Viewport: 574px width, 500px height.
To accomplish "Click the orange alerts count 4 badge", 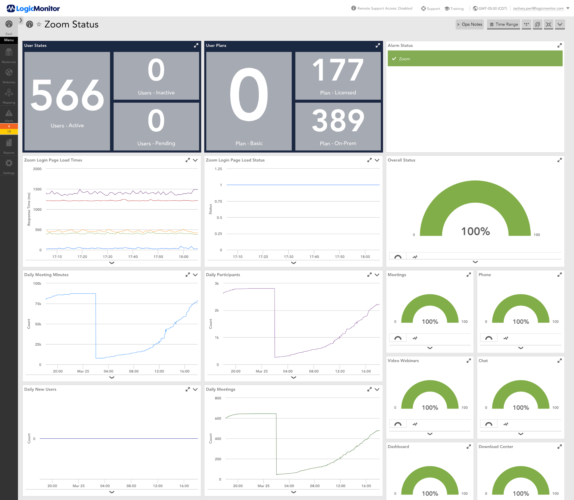I will (9, 126).
